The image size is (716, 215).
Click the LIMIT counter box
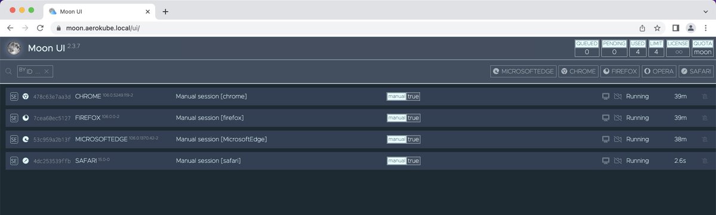[656, 48]
